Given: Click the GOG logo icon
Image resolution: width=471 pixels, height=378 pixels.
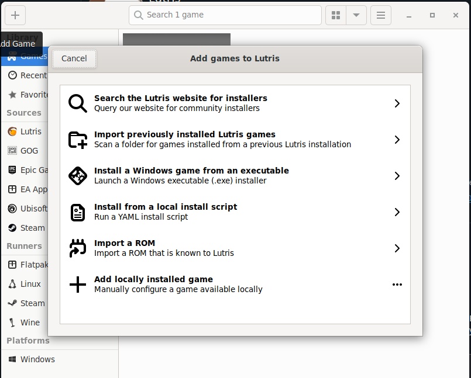Looking at the screenshot, I should click(x=12, y=150).
